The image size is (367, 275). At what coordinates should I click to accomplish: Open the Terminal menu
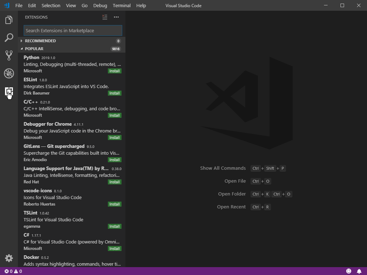[122, 5]
